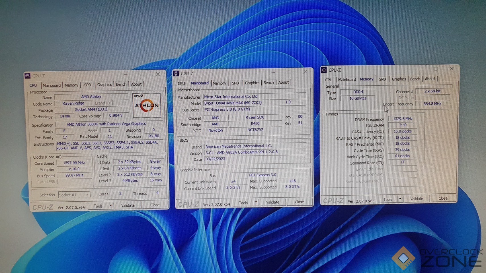Click the memory Size value '16 GBytes'

pos(358,98)
